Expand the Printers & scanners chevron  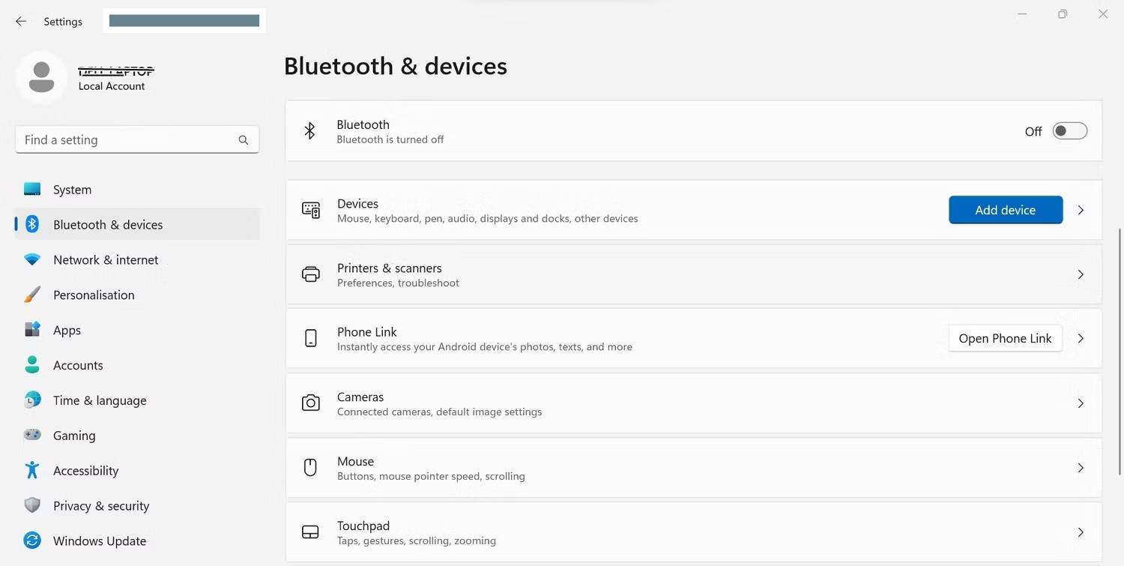coord(1081,274)
